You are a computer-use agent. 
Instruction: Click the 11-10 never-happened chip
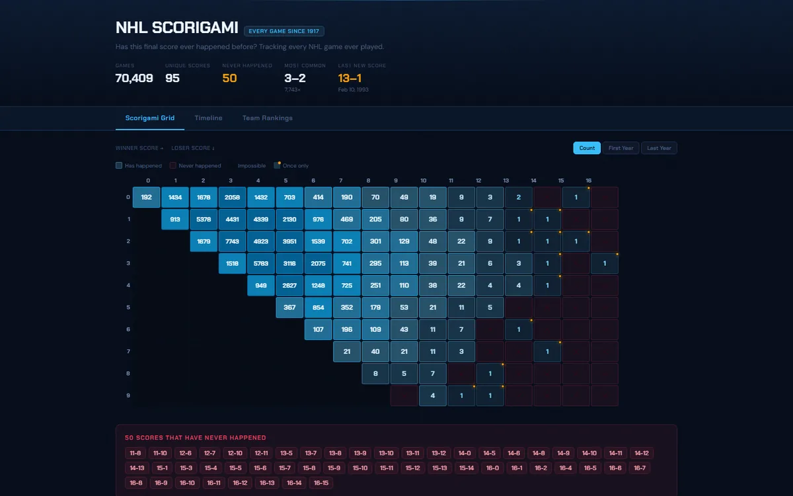click(160, 453)
